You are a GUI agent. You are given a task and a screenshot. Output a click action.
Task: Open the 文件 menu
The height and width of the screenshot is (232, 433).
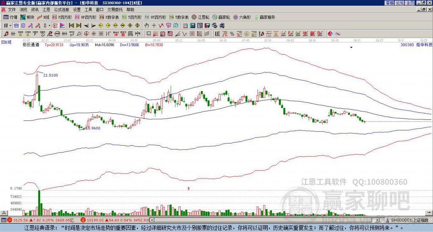(12, 10)
